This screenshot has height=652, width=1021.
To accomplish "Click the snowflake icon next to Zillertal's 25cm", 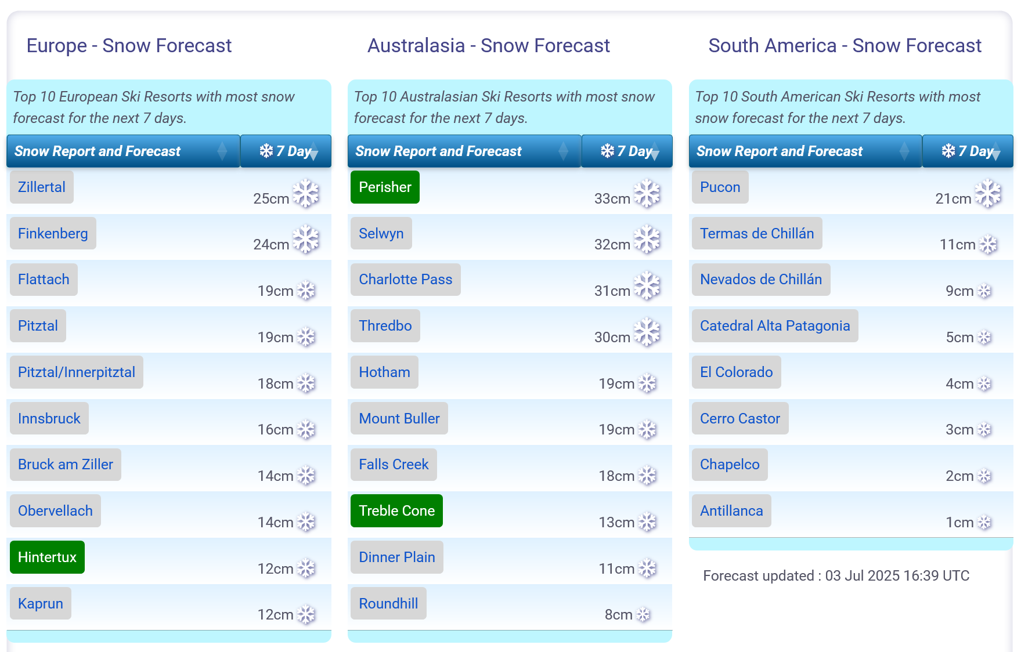I will click(305, 193).
